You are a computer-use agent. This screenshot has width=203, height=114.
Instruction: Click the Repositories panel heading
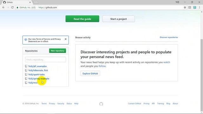[x=31, y=51]
